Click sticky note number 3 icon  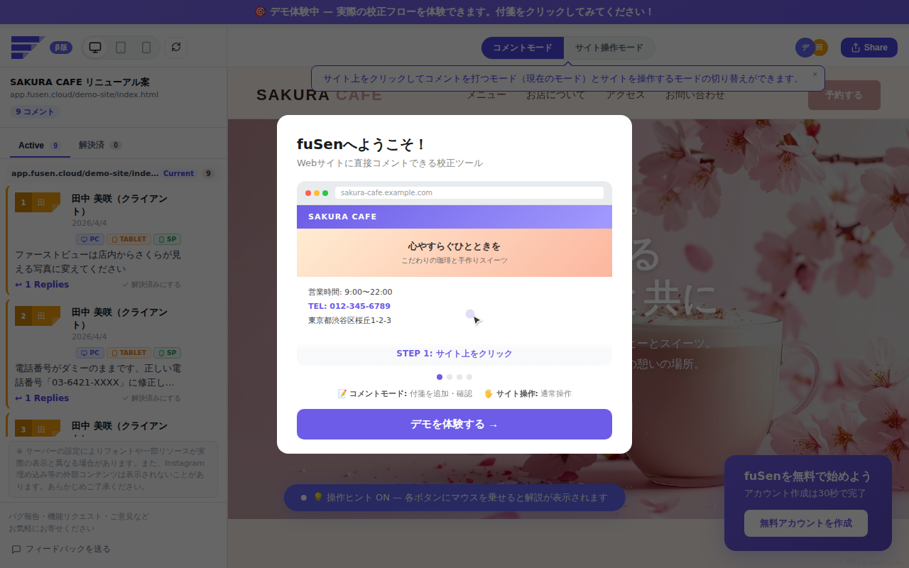coord(37,429)
